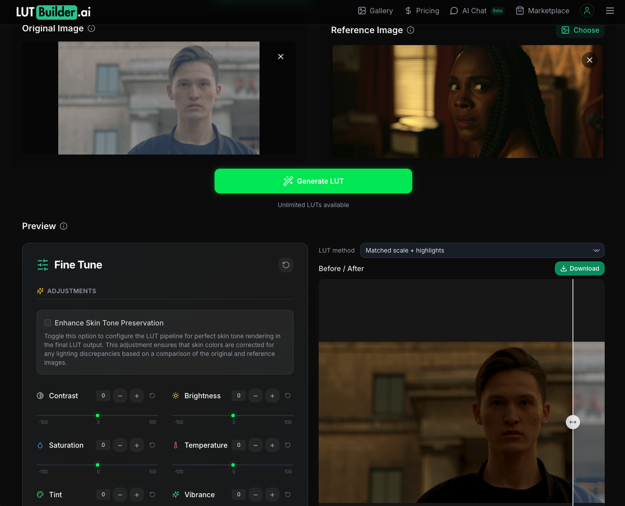The width and height of the screenshot is (625, 506).
Task: Click the 'Before / After' label
Action: [x=341, y=268]
